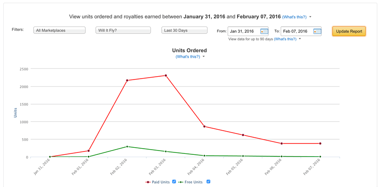Viewport: 380px width, 187px height.
Task: Open the Will It Fly? title dropdown
Action: click(x=123, y=30)
